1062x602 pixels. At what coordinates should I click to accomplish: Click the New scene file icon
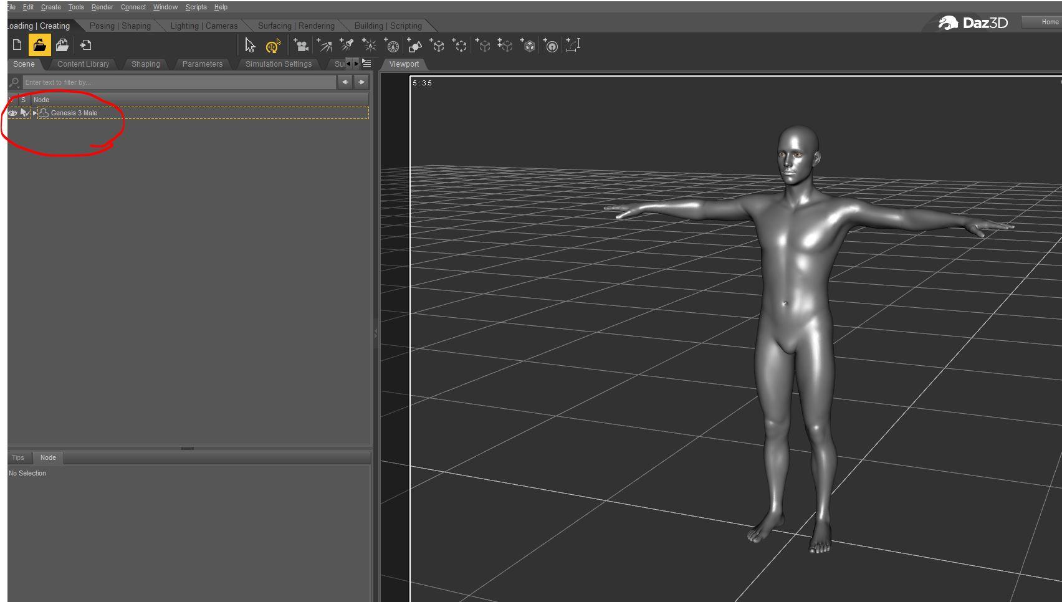coord(17,45)
